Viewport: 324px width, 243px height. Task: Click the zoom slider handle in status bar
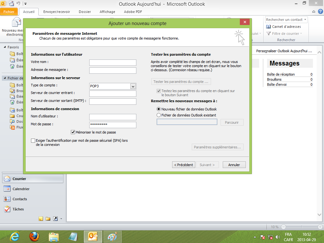(302, 227)
